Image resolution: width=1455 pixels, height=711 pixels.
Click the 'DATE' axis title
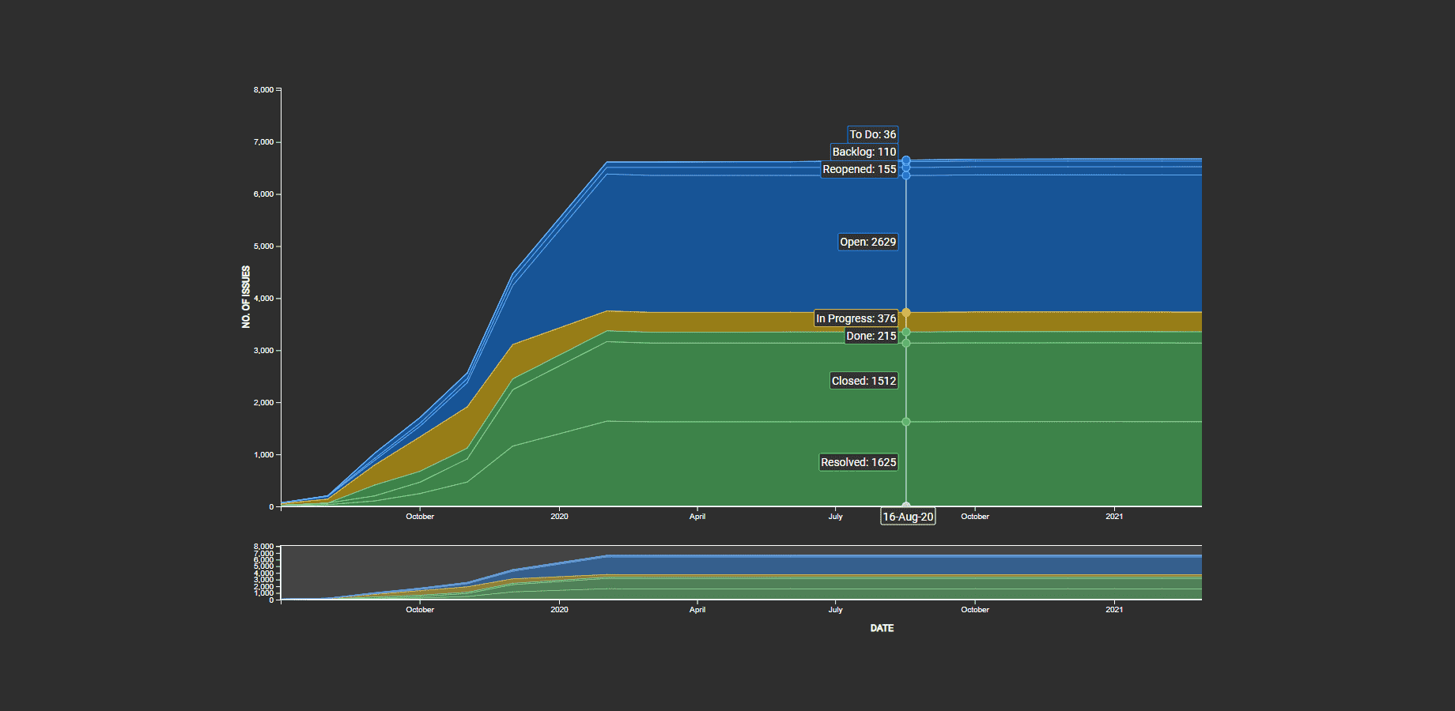tap(882, 628)
